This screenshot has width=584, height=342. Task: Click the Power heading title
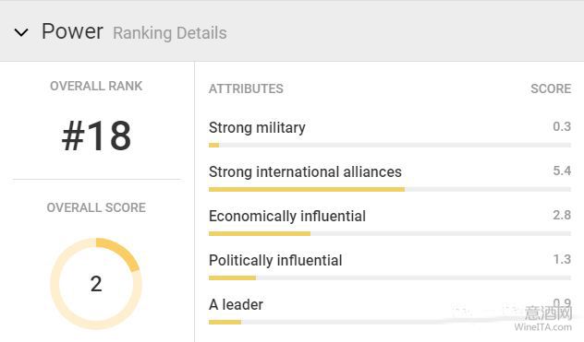[72, 31]
